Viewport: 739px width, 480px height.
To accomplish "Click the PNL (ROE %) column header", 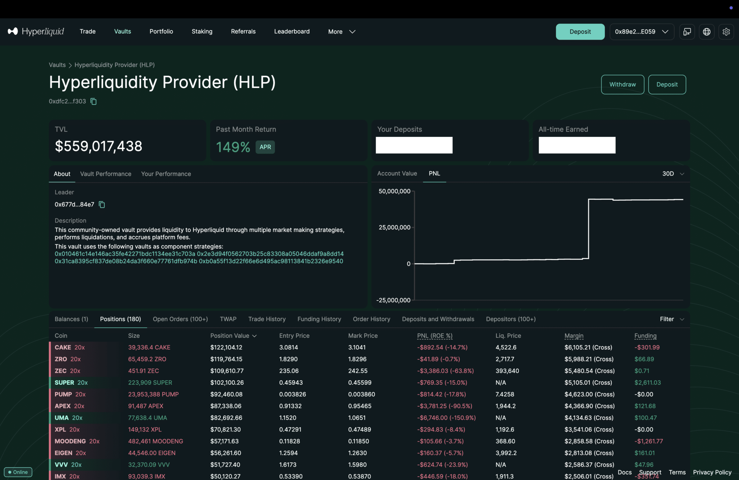I will (434, 336).
